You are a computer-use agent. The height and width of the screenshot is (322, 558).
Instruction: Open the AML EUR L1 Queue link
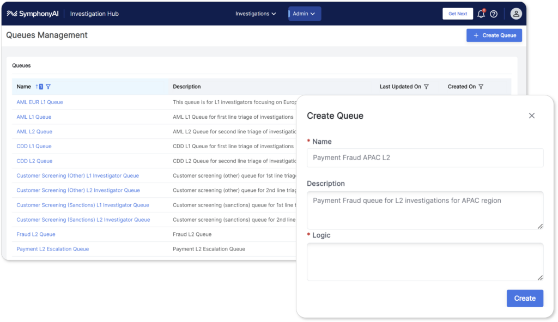[40, 102]
